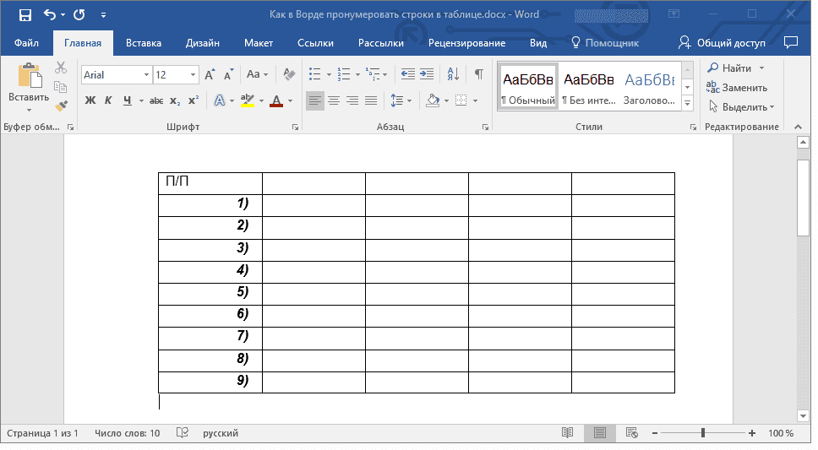Click the Format Painter brush icon

pos(61,106)
